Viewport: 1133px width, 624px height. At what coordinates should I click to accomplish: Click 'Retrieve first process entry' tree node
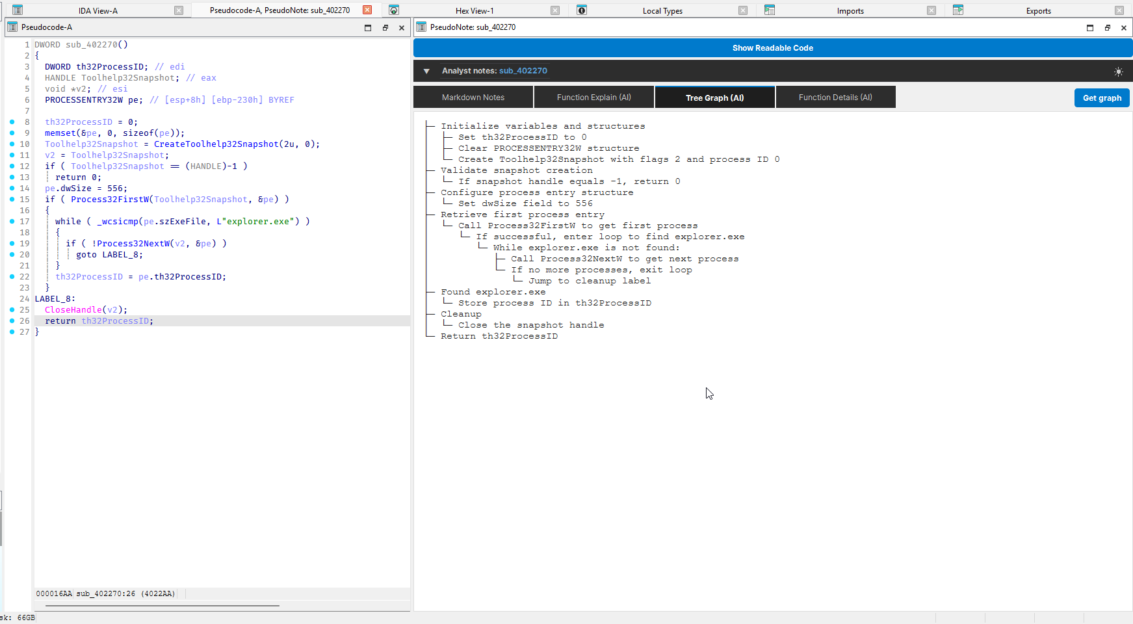(523, 214)
